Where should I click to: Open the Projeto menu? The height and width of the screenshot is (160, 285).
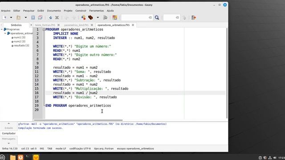(68, 11)
